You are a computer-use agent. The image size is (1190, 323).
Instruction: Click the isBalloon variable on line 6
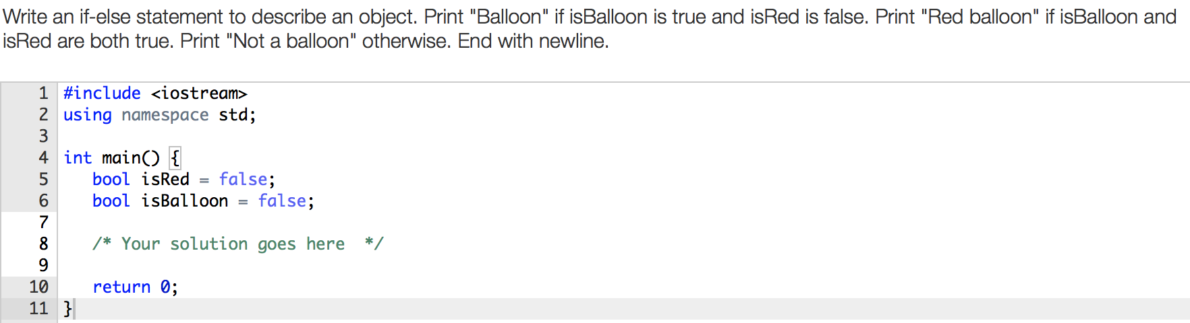(x=184, y=201)
